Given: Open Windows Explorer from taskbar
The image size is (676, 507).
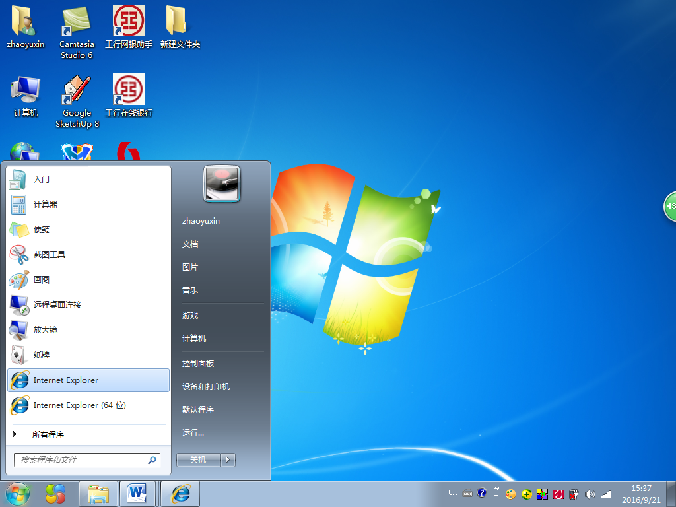Looking at the screenshot, I should click(x=98, y=494).
